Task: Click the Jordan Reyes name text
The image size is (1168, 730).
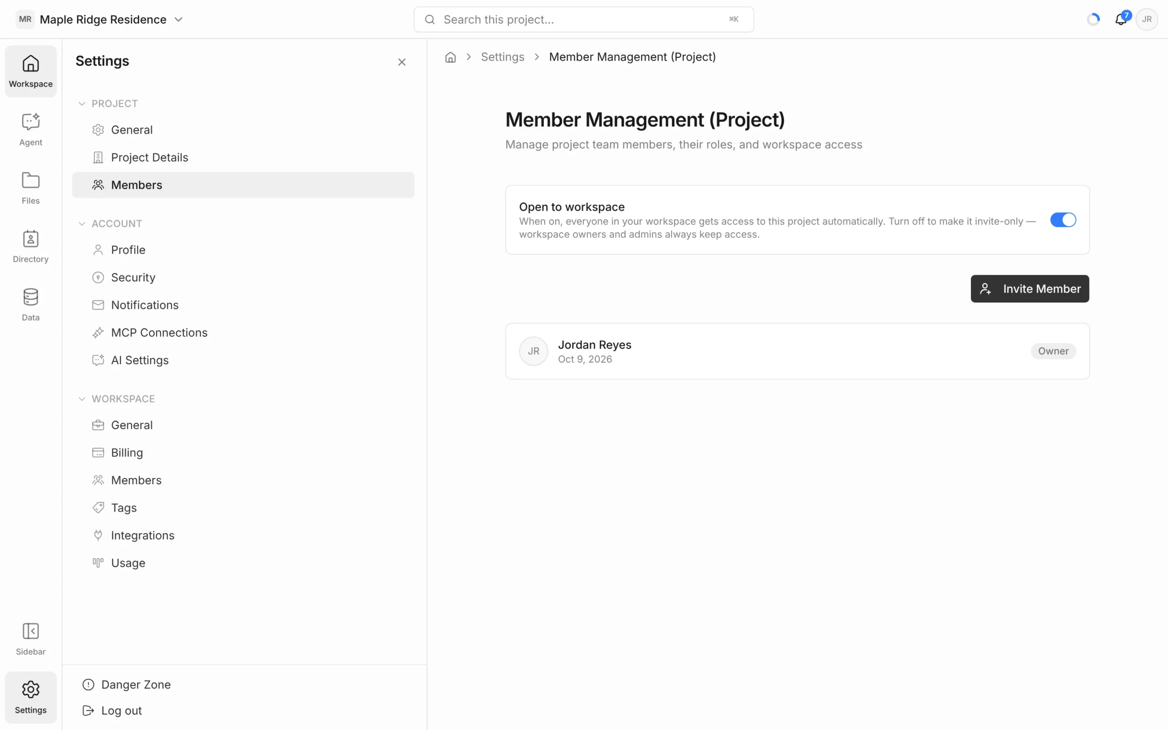Action: pyautogui.click(x=594, y=345)
